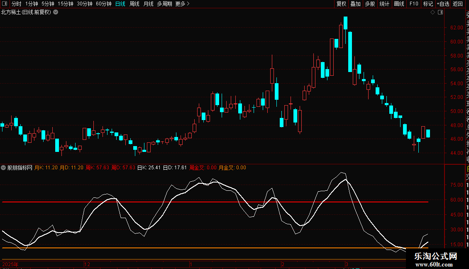The image size is (469, 269).
Task: Click the 2025年 date axis label
Action: pyautogui.click(x=10, y=264)
